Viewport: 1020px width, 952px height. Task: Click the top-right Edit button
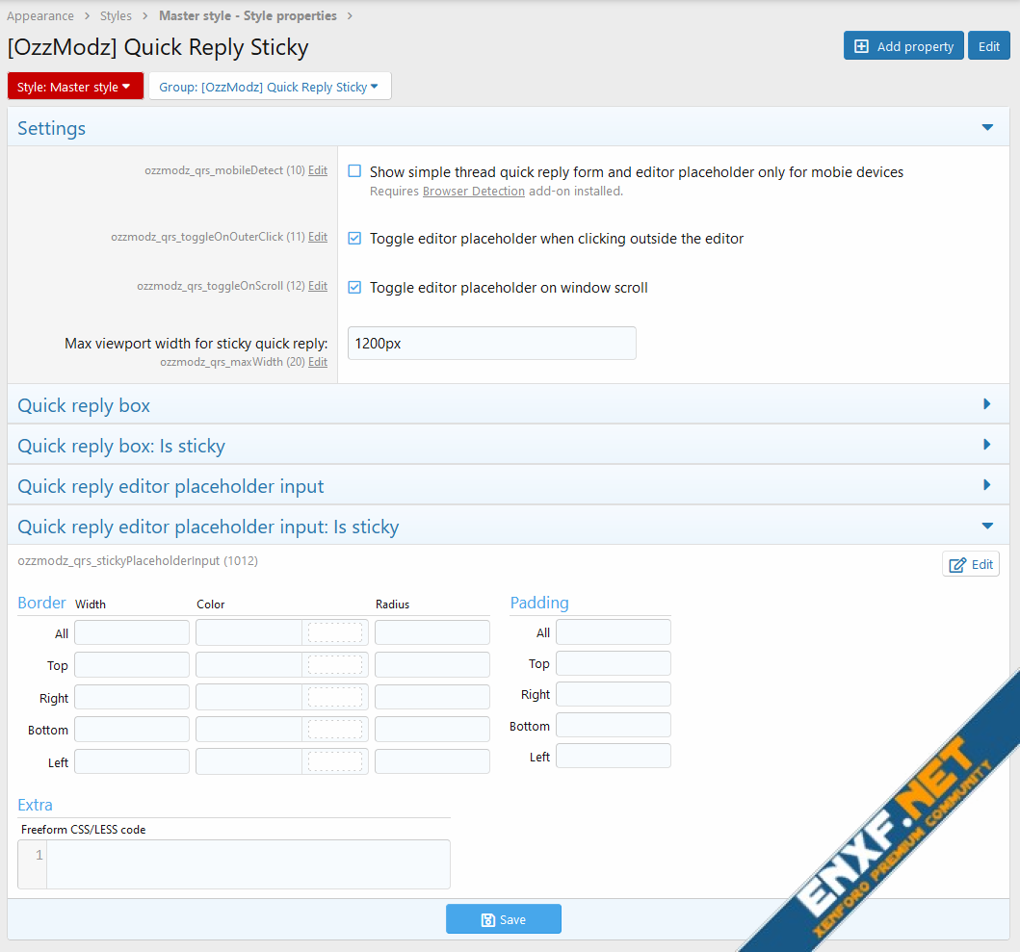988,46
